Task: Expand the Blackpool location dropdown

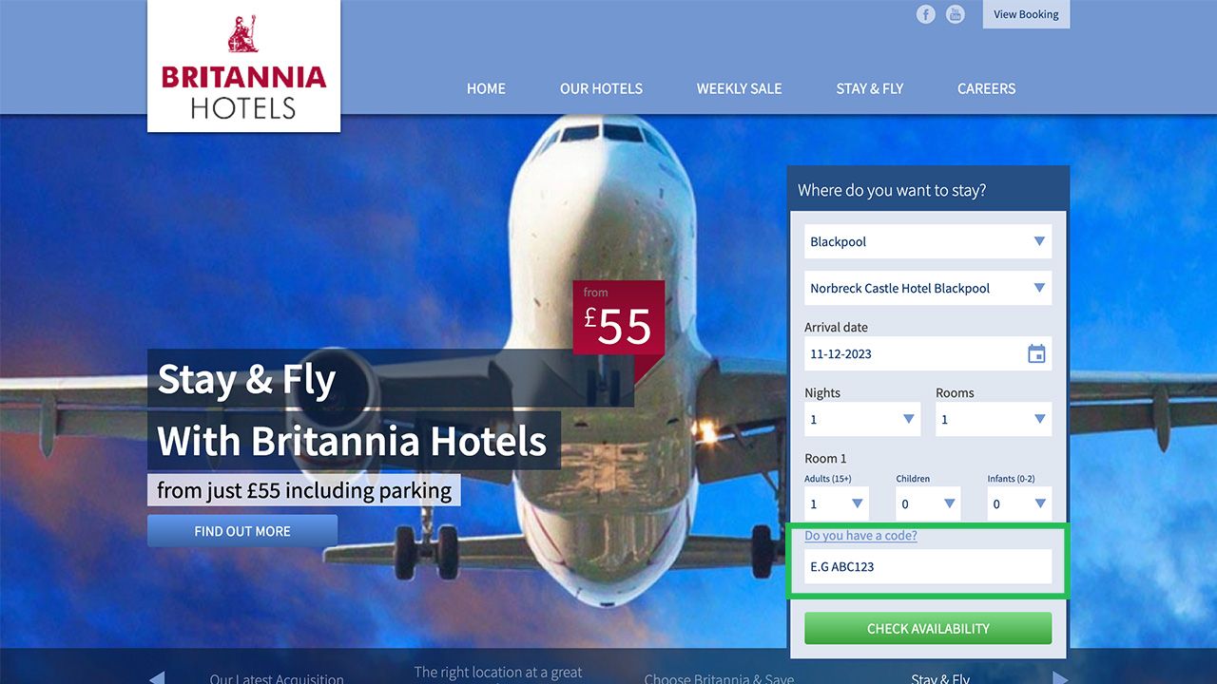Action: [x=928, y=241]
